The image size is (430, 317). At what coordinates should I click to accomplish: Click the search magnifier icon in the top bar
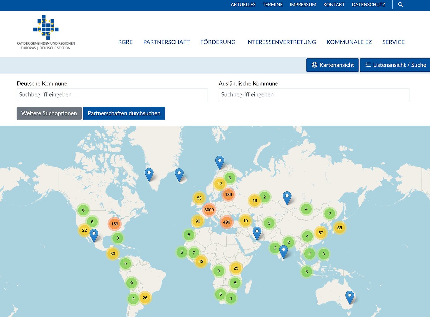tap(400, 5)
